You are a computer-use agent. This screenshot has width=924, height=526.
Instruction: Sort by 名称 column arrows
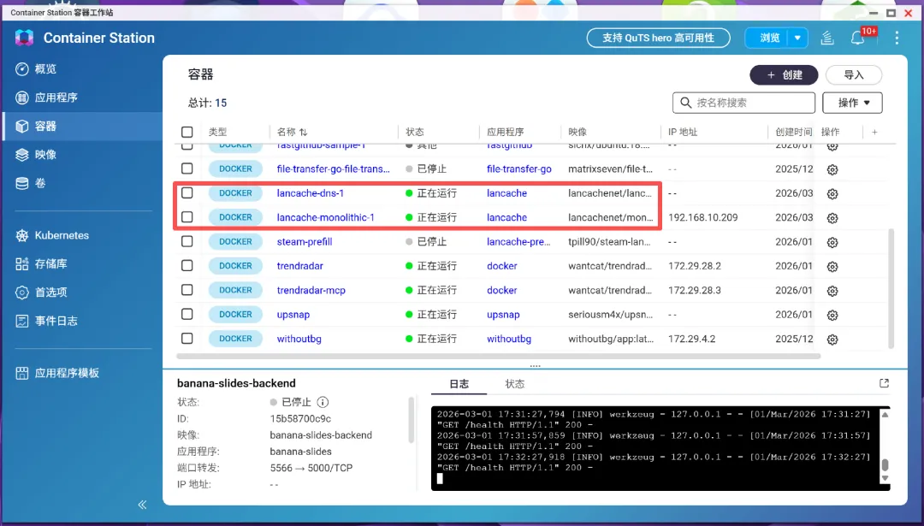[x=303, y=132]
